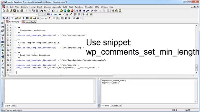Click the red ball toolbar icon

72,11
